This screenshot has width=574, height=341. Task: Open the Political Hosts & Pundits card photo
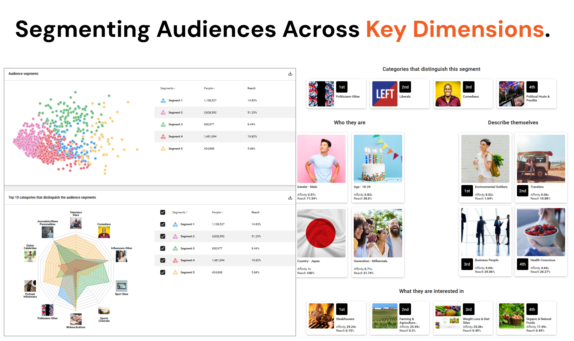(511, 94)
